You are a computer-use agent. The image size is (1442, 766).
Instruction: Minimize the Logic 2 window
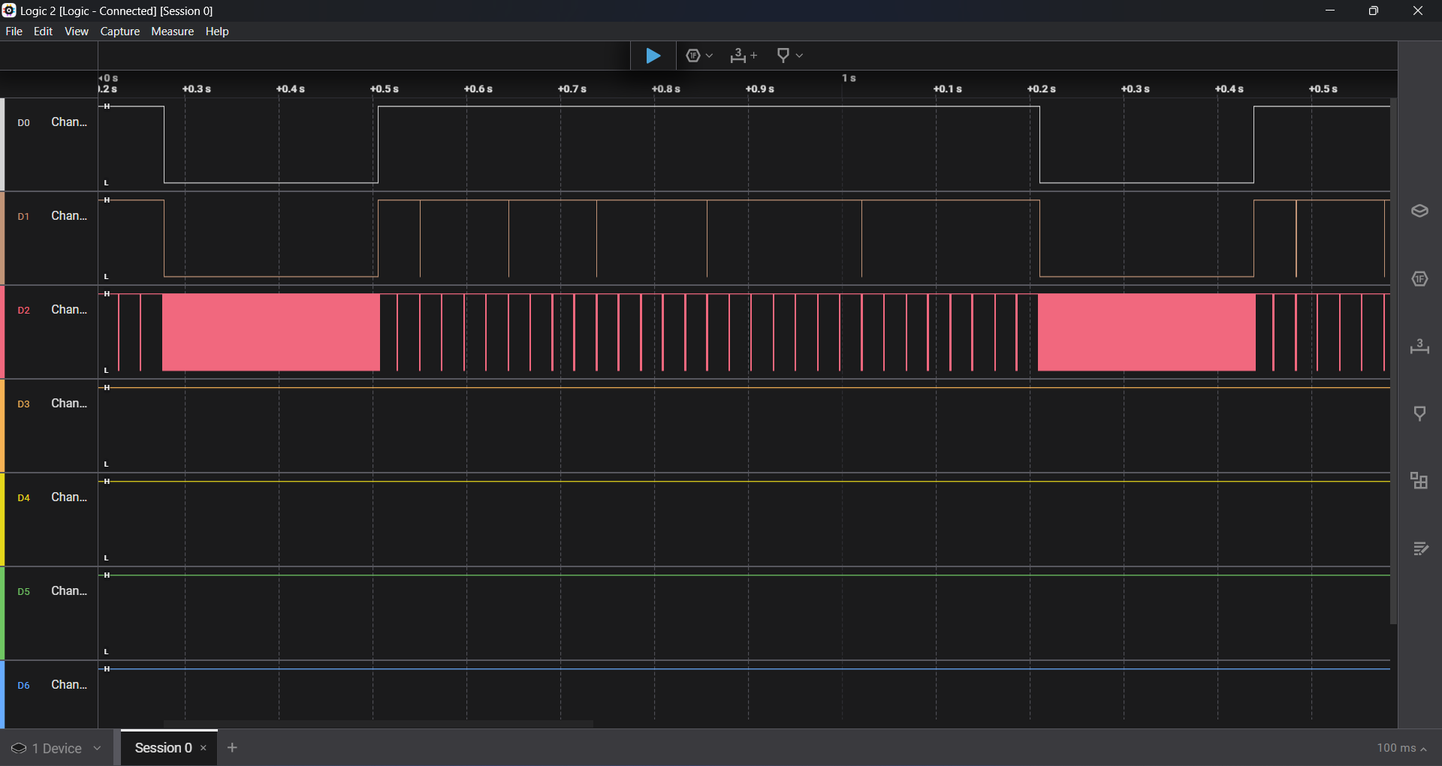click(1330, 11)
